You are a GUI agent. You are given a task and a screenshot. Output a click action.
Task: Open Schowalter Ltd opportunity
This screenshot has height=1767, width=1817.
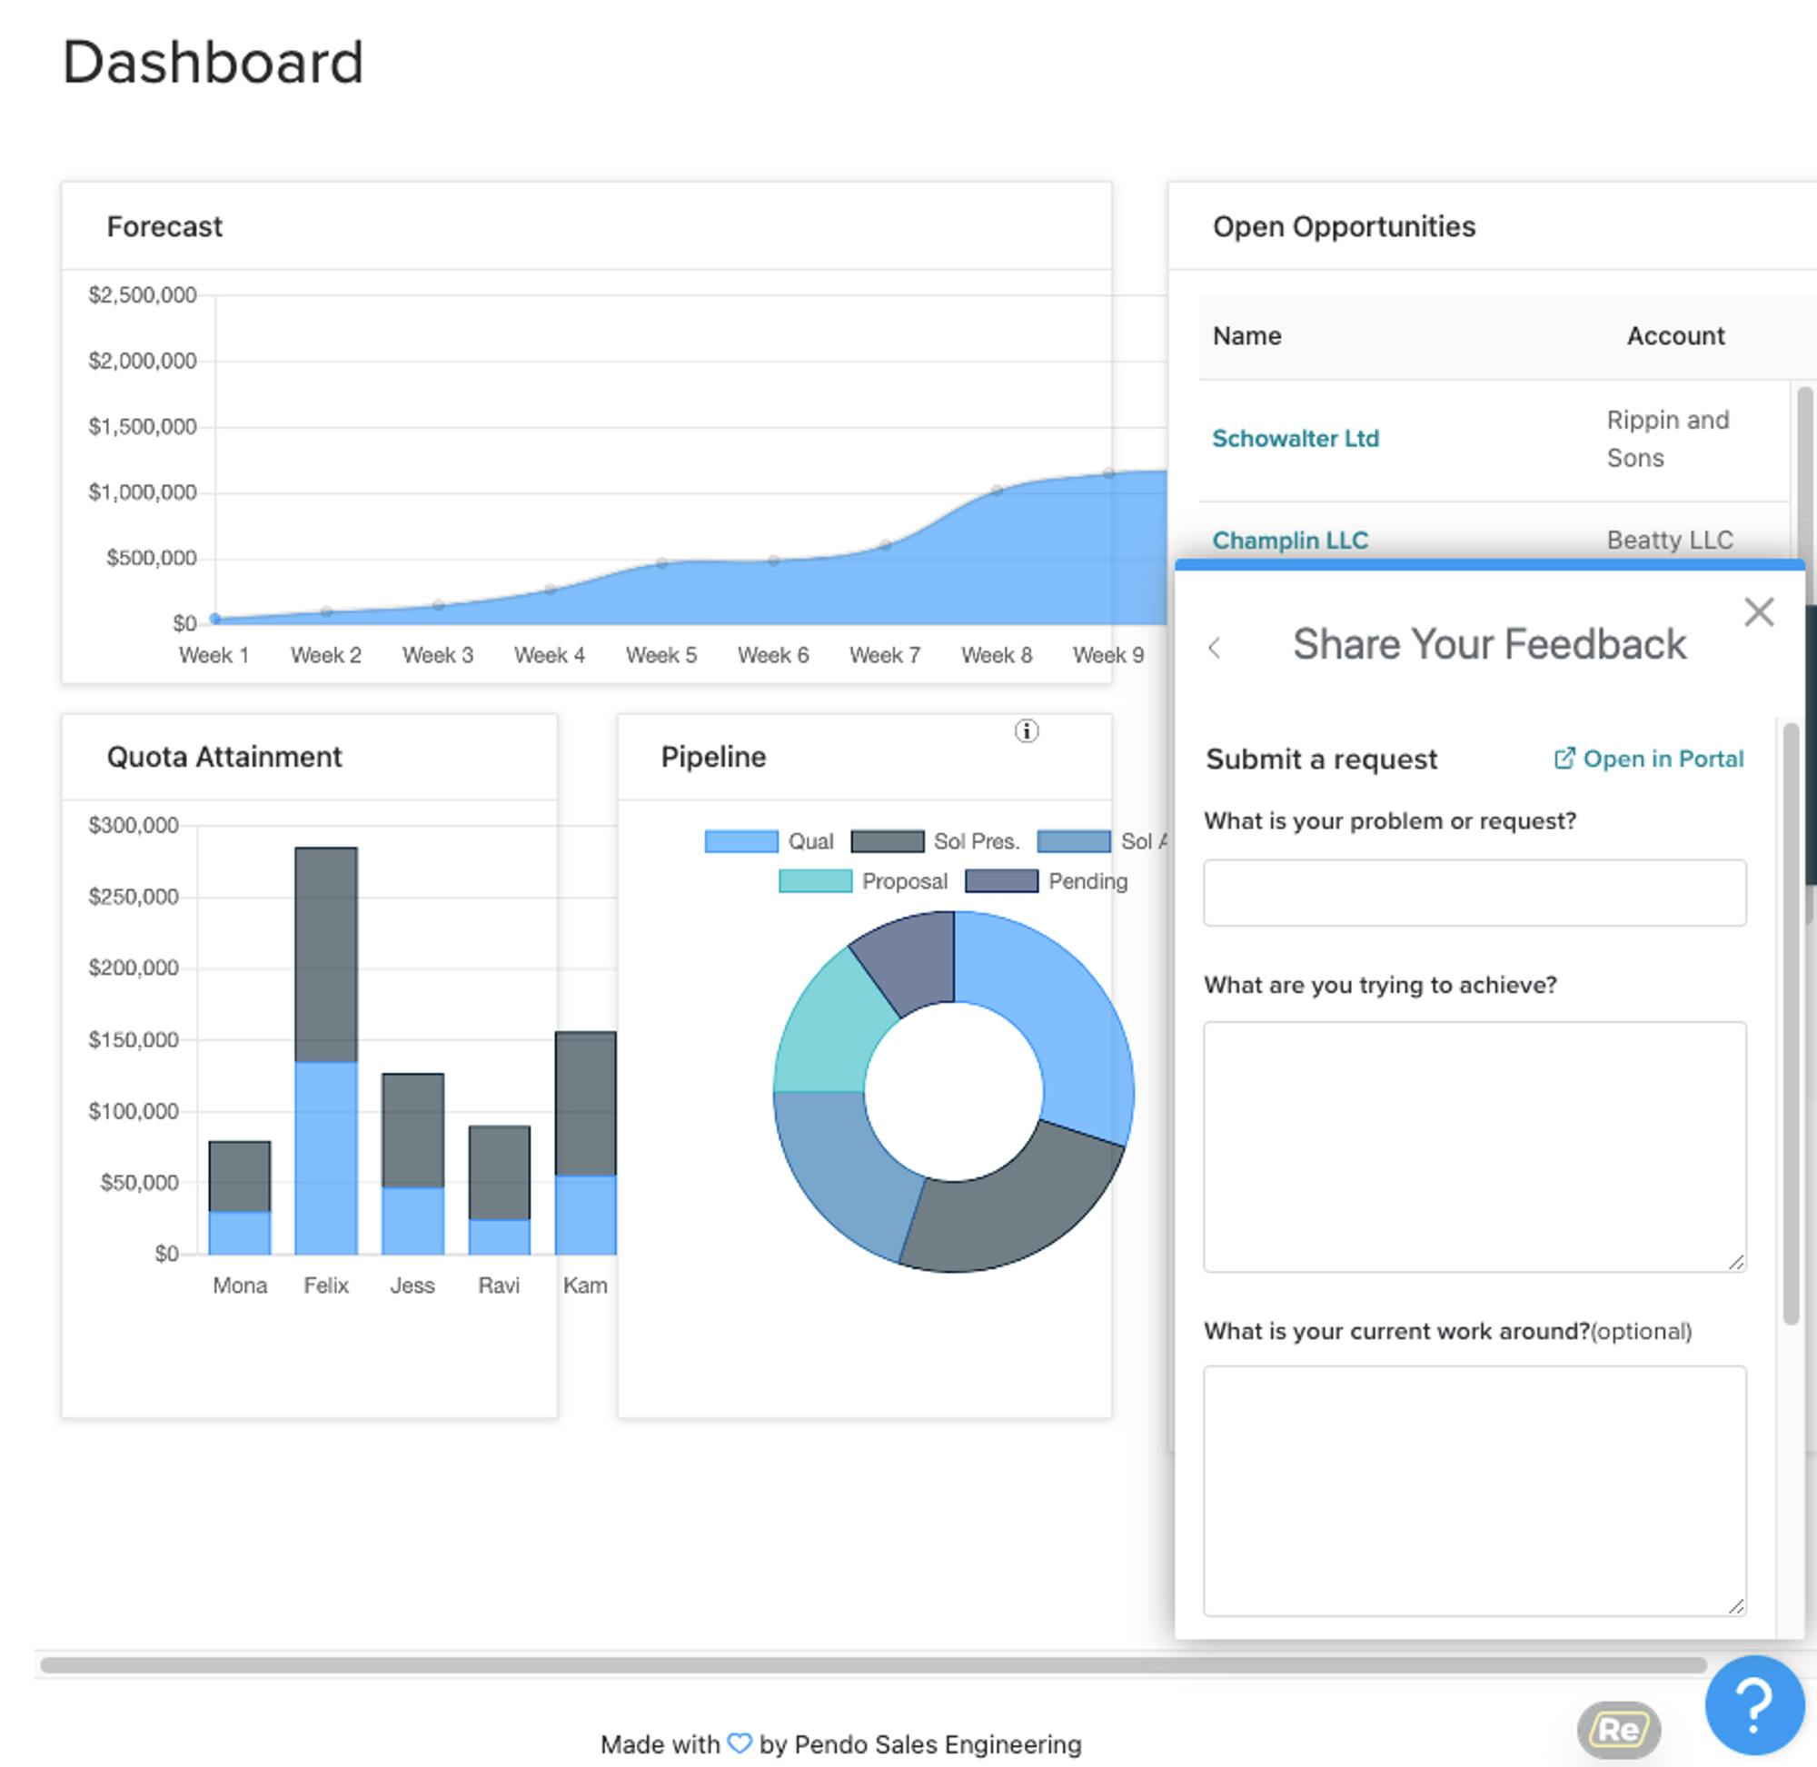1295,438
